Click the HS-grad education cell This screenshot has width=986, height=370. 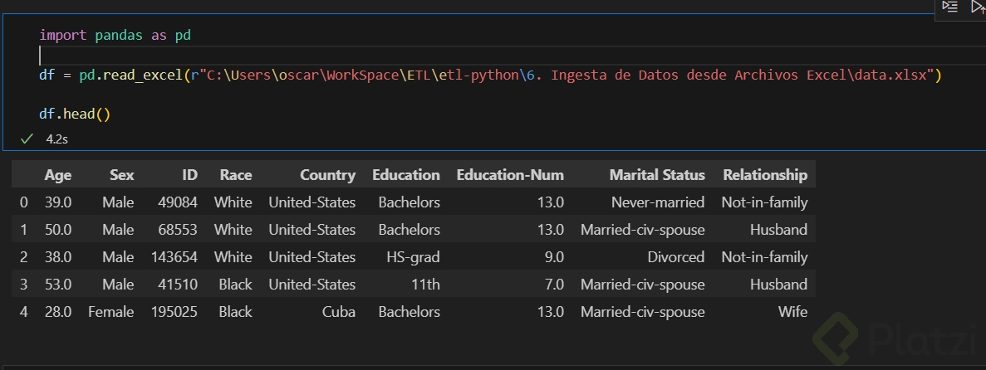[413, 257]
